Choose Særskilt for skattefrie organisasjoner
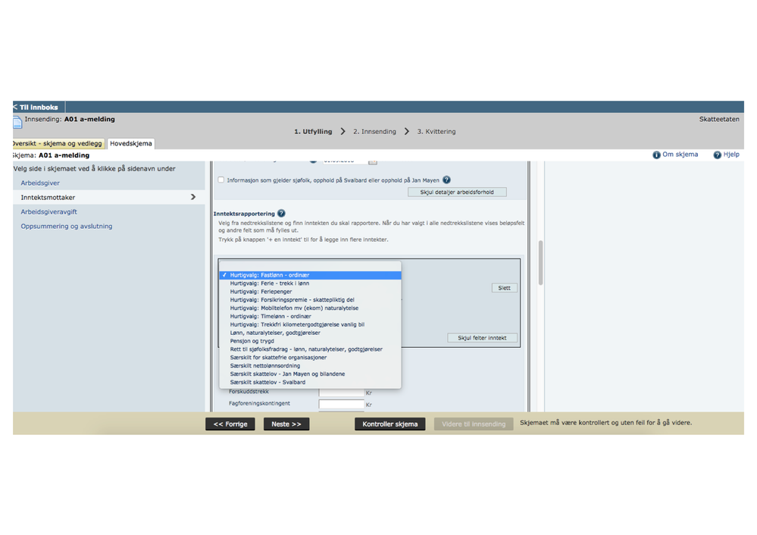 coord(310,358)
